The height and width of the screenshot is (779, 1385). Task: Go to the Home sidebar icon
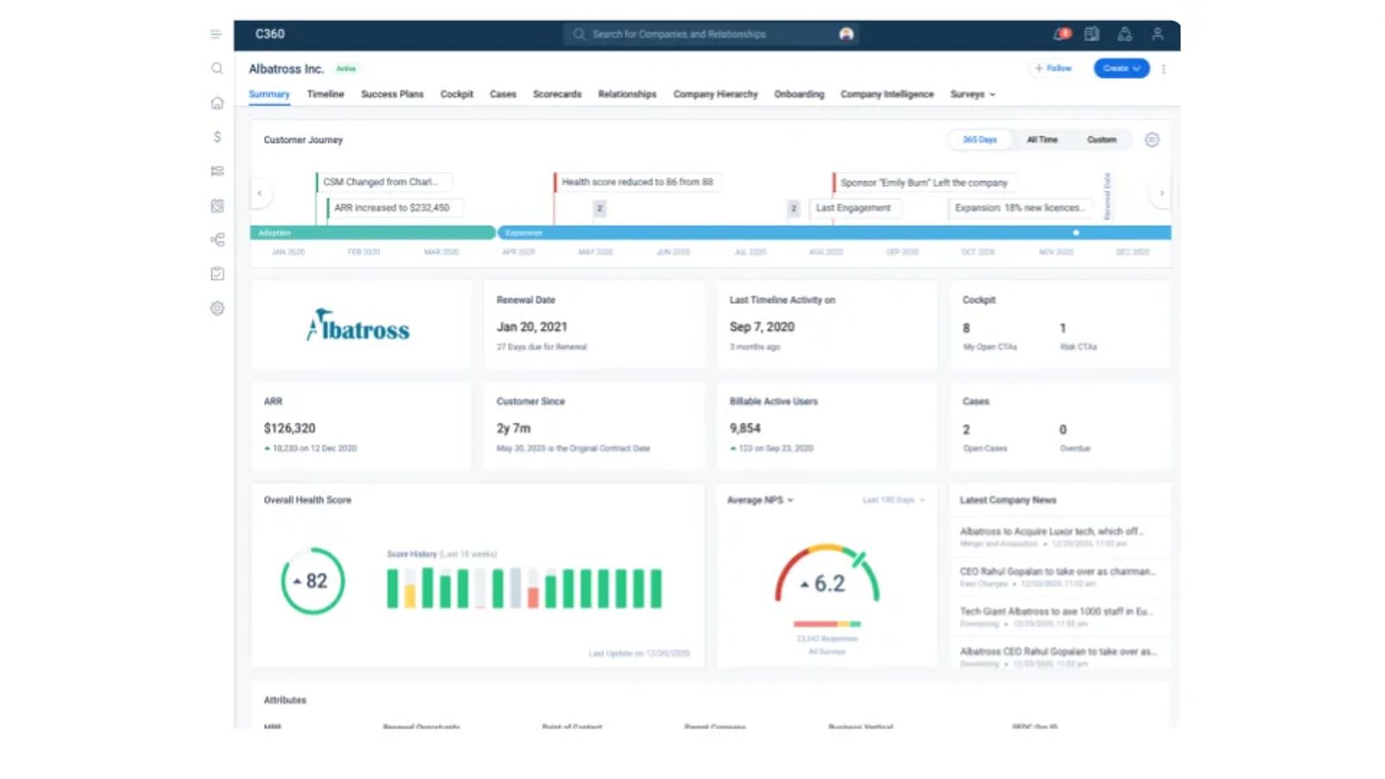point(217,103)
